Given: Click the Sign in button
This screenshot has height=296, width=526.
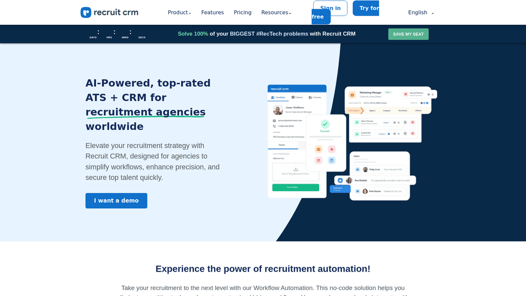Looking at the screenshot, I should click(330, 8).
